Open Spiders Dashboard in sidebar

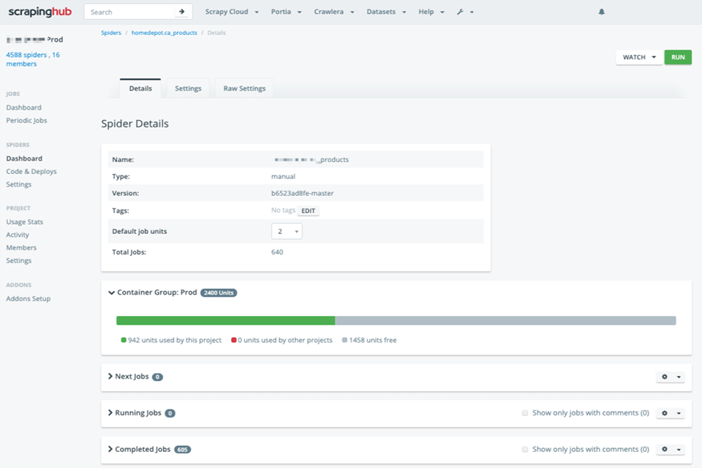[x=24, y=159]
